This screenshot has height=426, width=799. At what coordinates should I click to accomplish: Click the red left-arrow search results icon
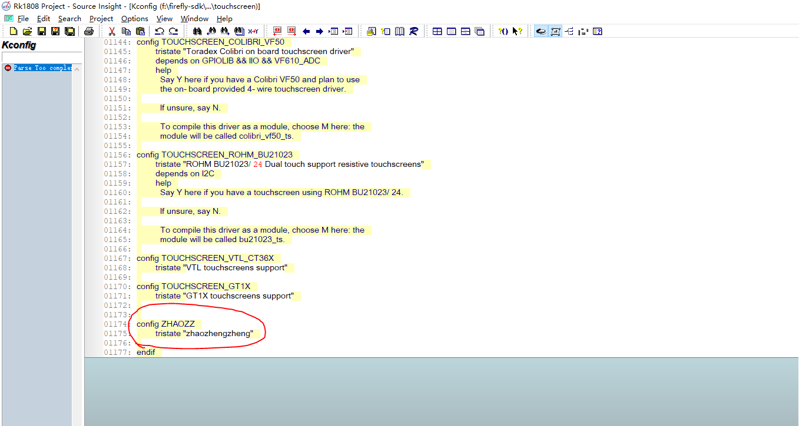[277, 31]
